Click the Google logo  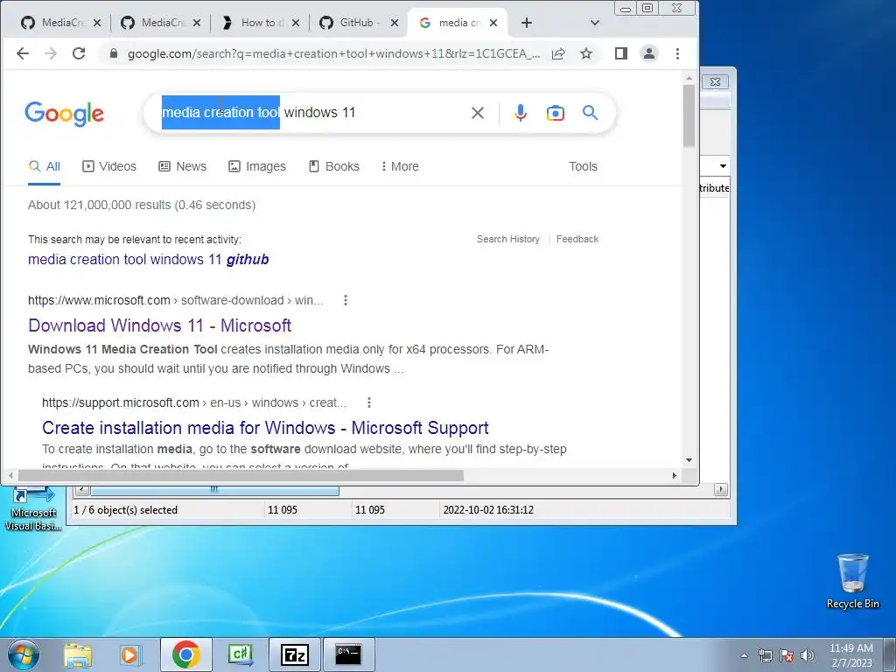[65, 114]
